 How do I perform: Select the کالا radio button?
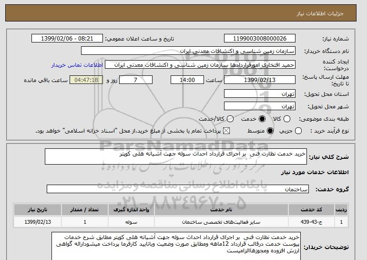[x=287, y=119]
